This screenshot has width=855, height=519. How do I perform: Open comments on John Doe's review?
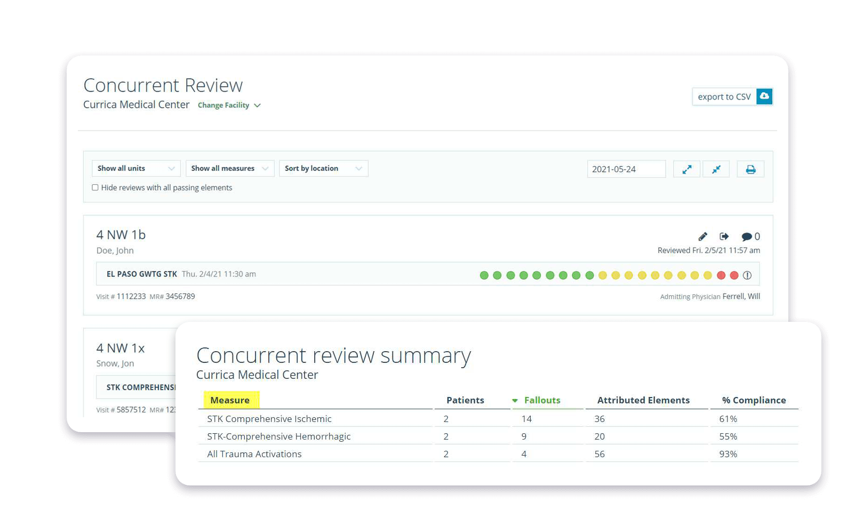[x=746, y=236]
